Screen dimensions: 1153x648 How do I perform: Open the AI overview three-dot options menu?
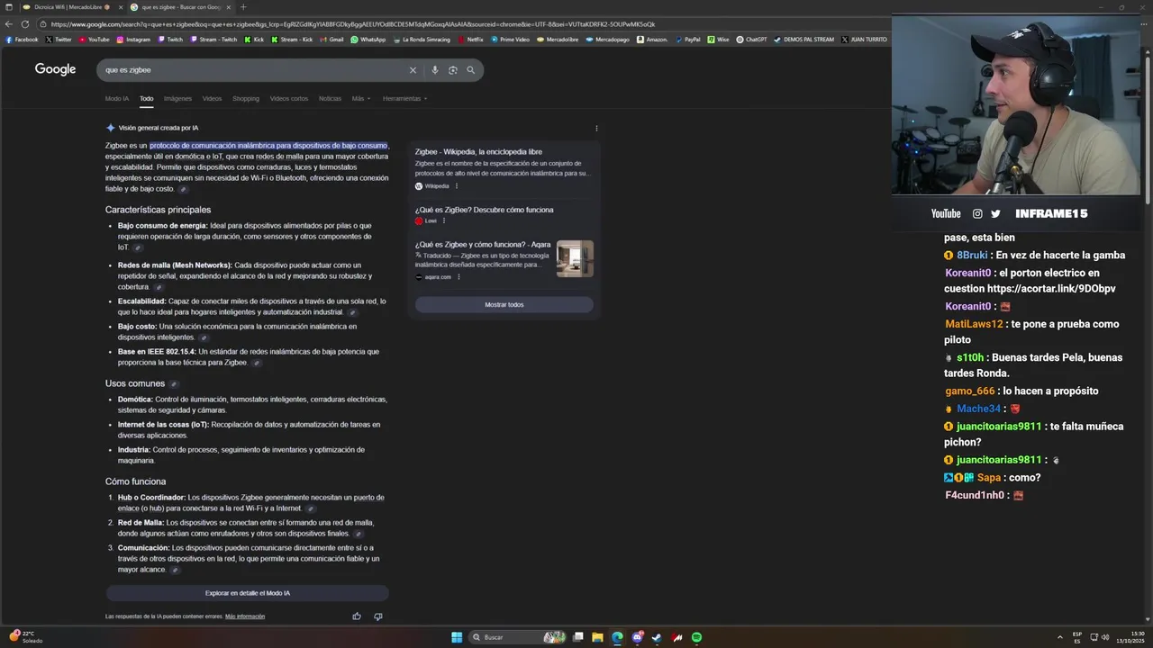[596, 128]
